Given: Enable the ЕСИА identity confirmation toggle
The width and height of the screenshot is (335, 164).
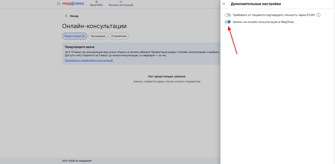Looking at the screenshot, I should (227, 15).
